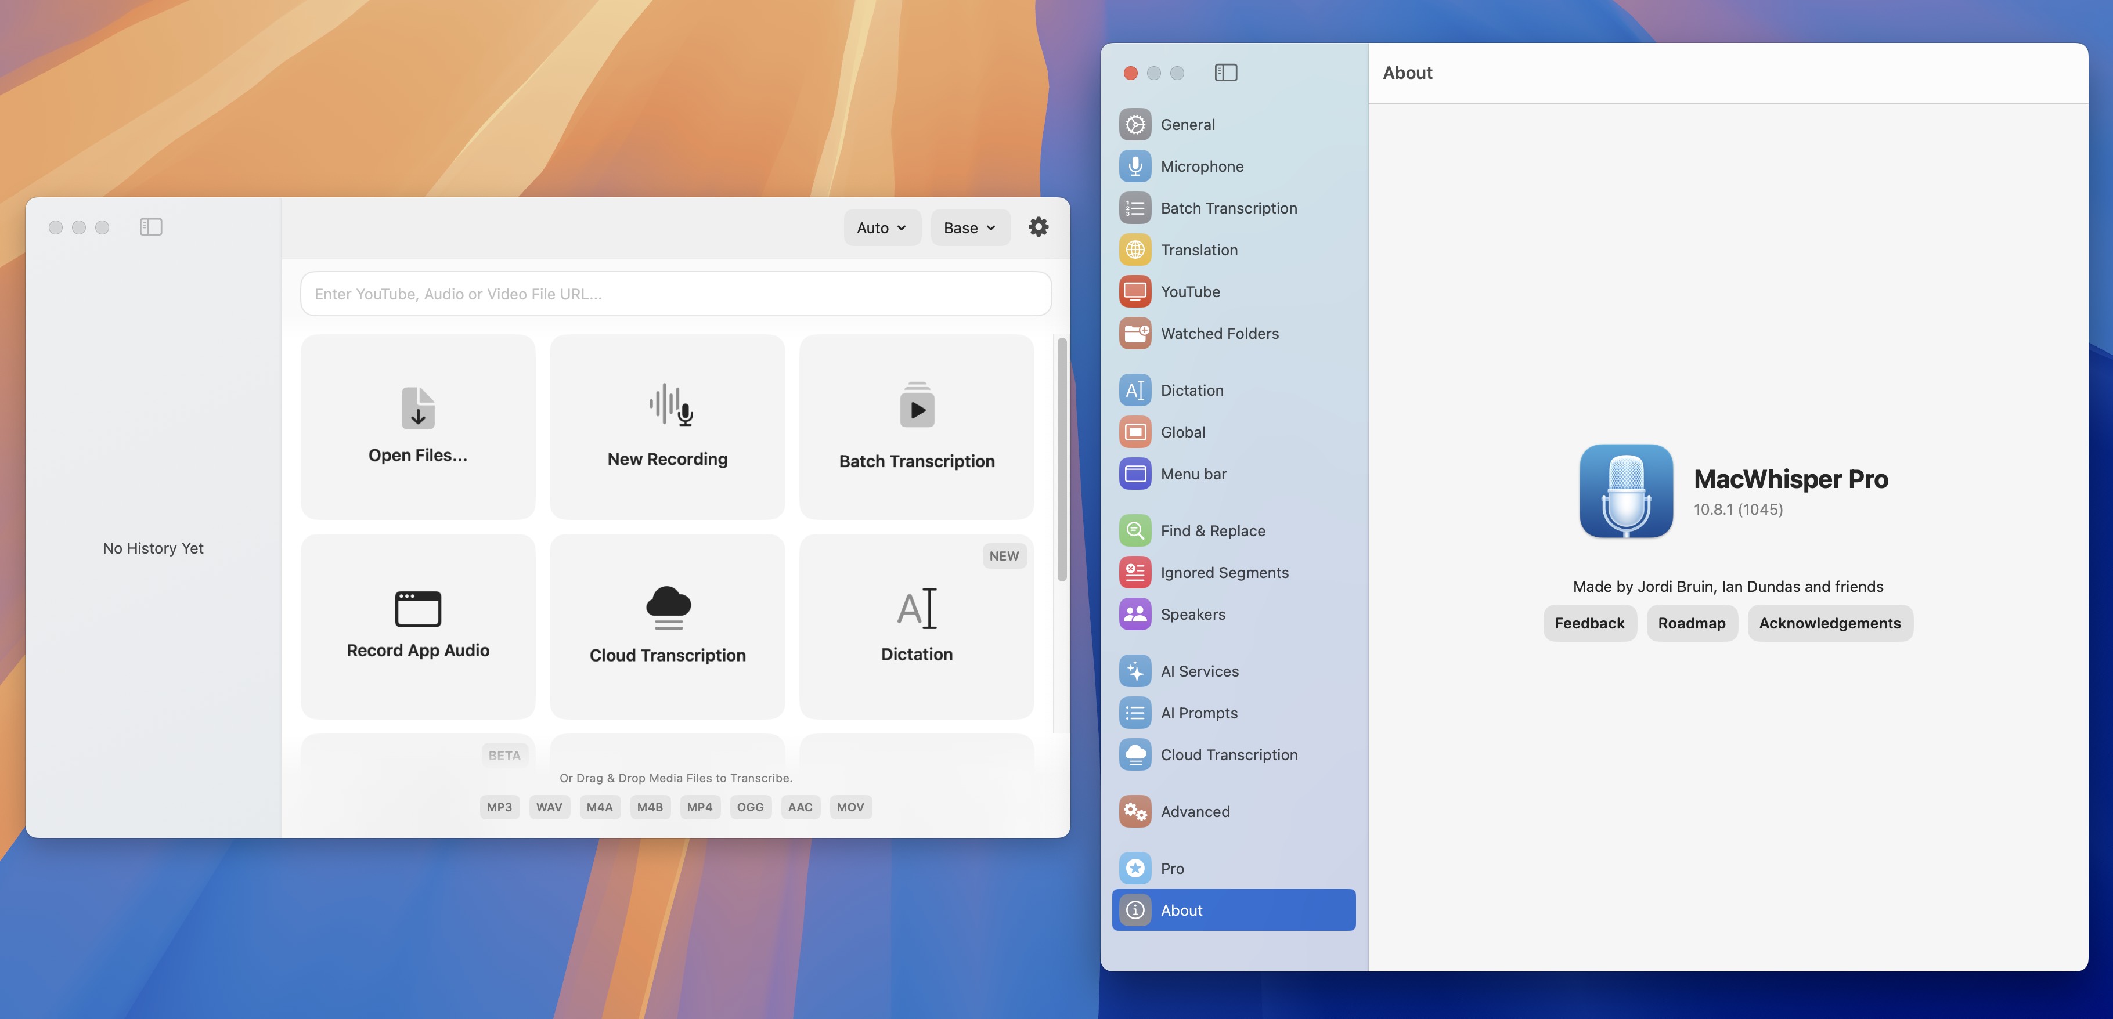Click the Open Files card

tap(419, 427)
